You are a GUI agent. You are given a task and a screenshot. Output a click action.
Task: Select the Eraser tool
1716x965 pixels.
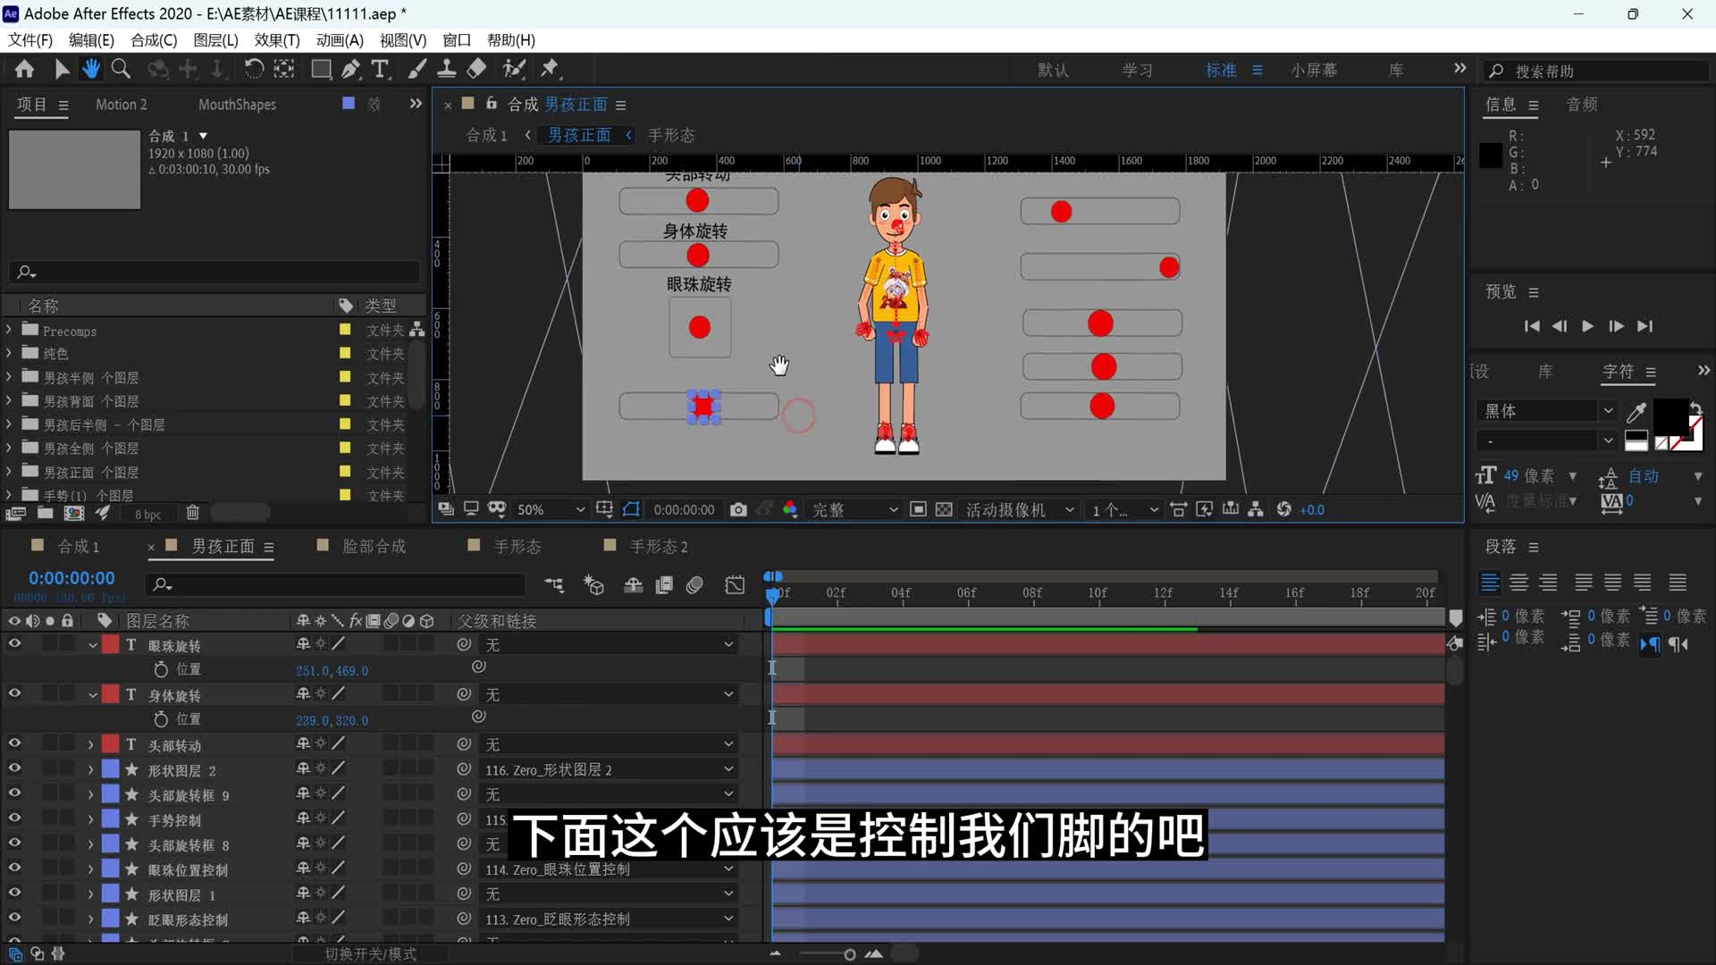476,69
